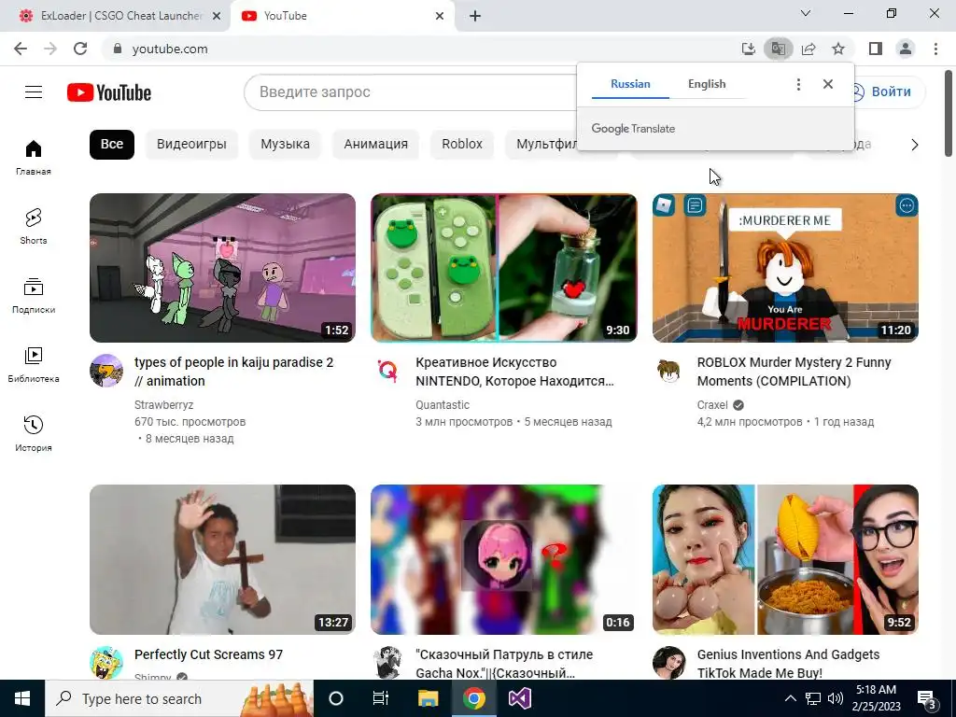Open title ROBLOX Murder Mystery 2 Funny Moments

coord(794,372)
